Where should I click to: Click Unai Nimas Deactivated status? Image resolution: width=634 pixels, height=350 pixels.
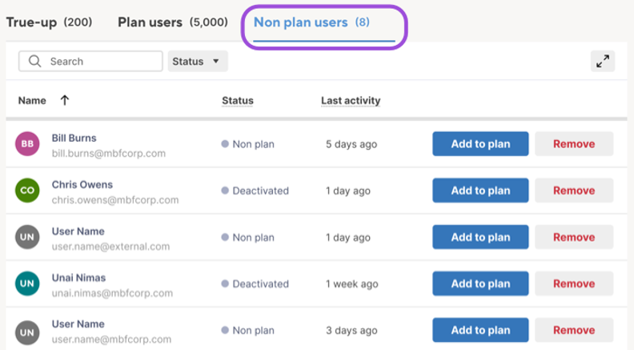point(255,284)
